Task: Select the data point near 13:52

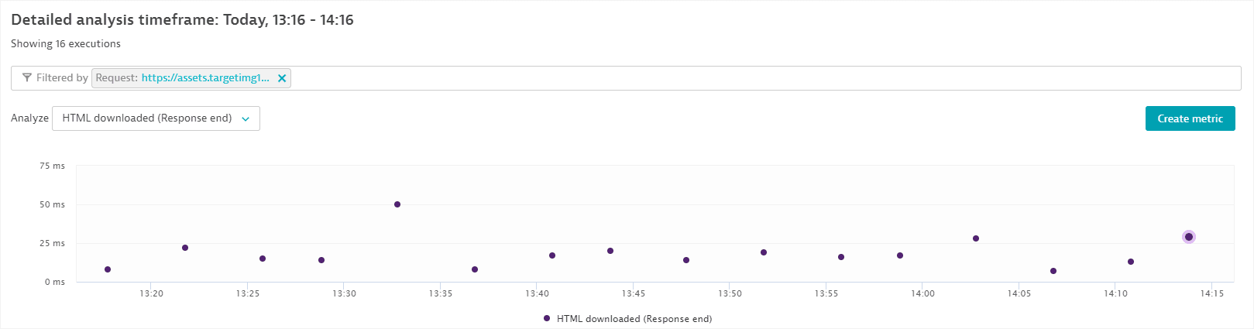Action: [x=764, y=252]
